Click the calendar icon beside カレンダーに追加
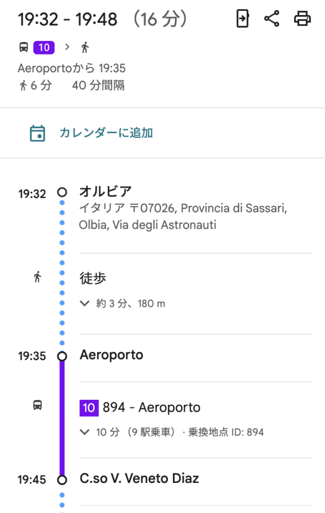Screen dimensions: 325x513 pyautogui.click(x=37, y=133)
